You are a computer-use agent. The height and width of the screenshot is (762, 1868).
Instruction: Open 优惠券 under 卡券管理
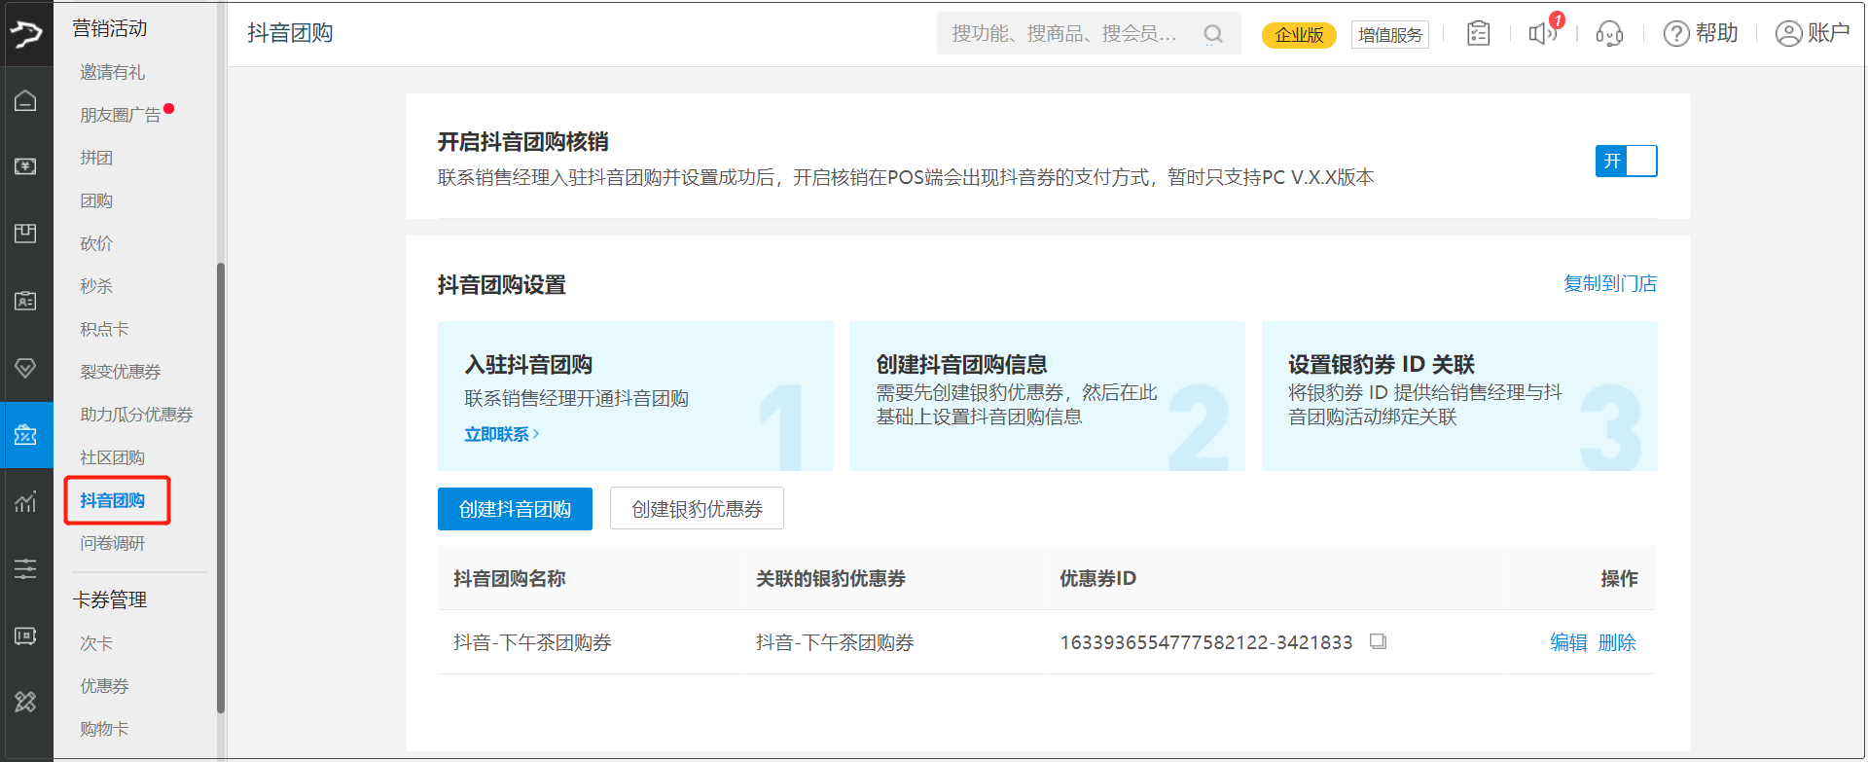coord(104,686)
